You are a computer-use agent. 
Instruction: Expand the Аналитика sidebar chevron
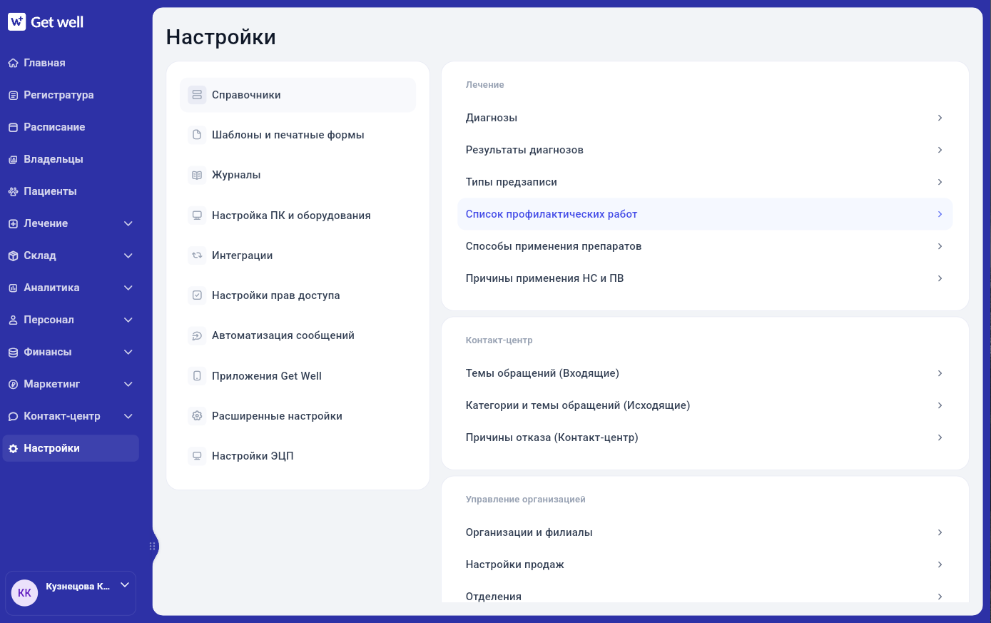[128, 288]
